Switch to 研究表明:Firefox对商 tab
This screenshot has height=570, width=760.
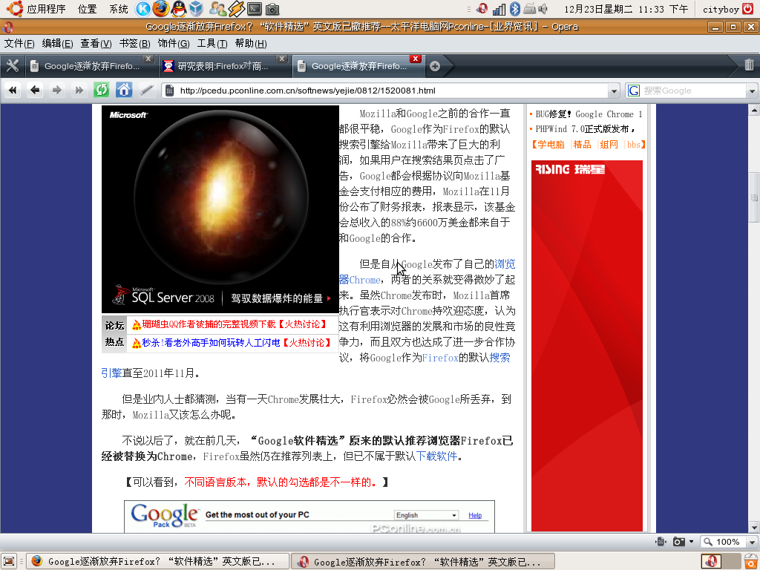[224, 66]
